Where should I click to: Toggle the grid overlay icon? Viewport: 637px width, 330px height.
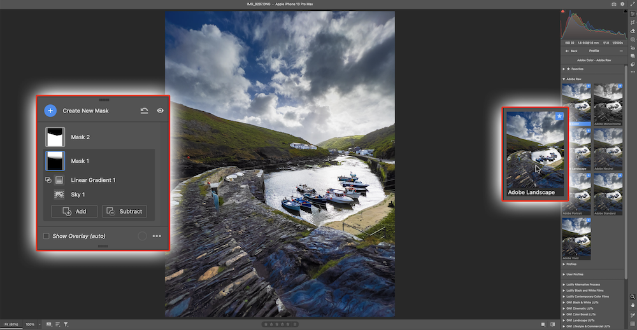click(633, 324)
